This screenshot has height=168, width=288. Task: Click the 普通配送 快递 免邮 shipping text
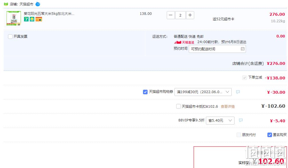point(189,37)
